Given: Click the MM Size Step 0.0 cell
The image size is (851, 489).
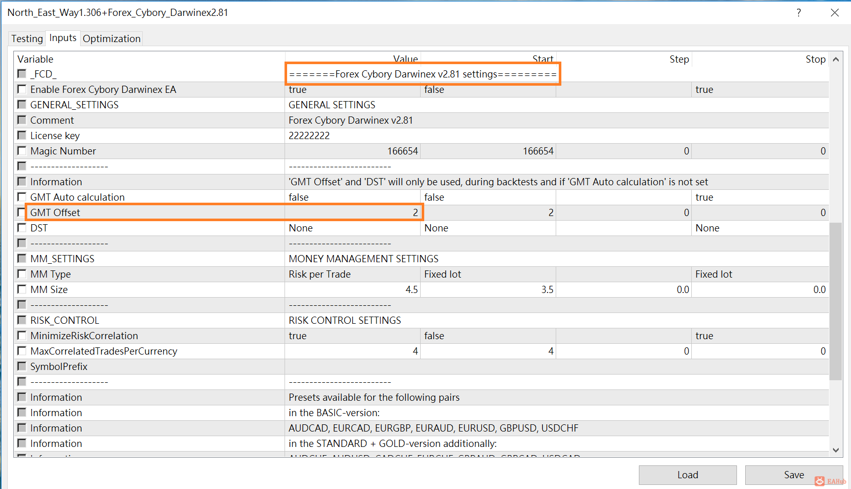Looking at the screenshot, I should pos(624,289).
